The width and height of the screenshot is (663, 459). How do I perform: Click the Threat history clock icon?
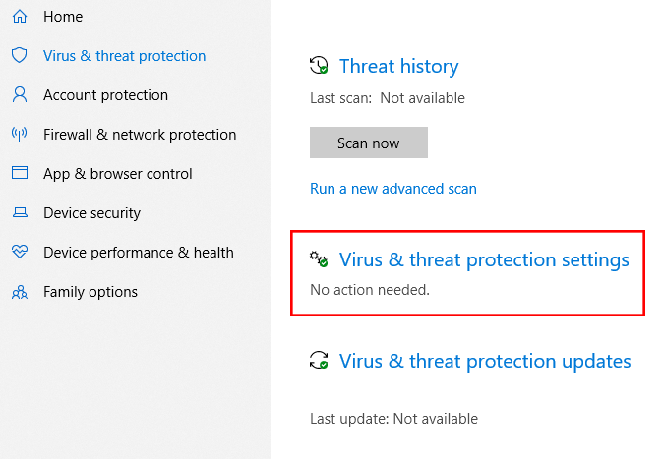coord(320,66)
